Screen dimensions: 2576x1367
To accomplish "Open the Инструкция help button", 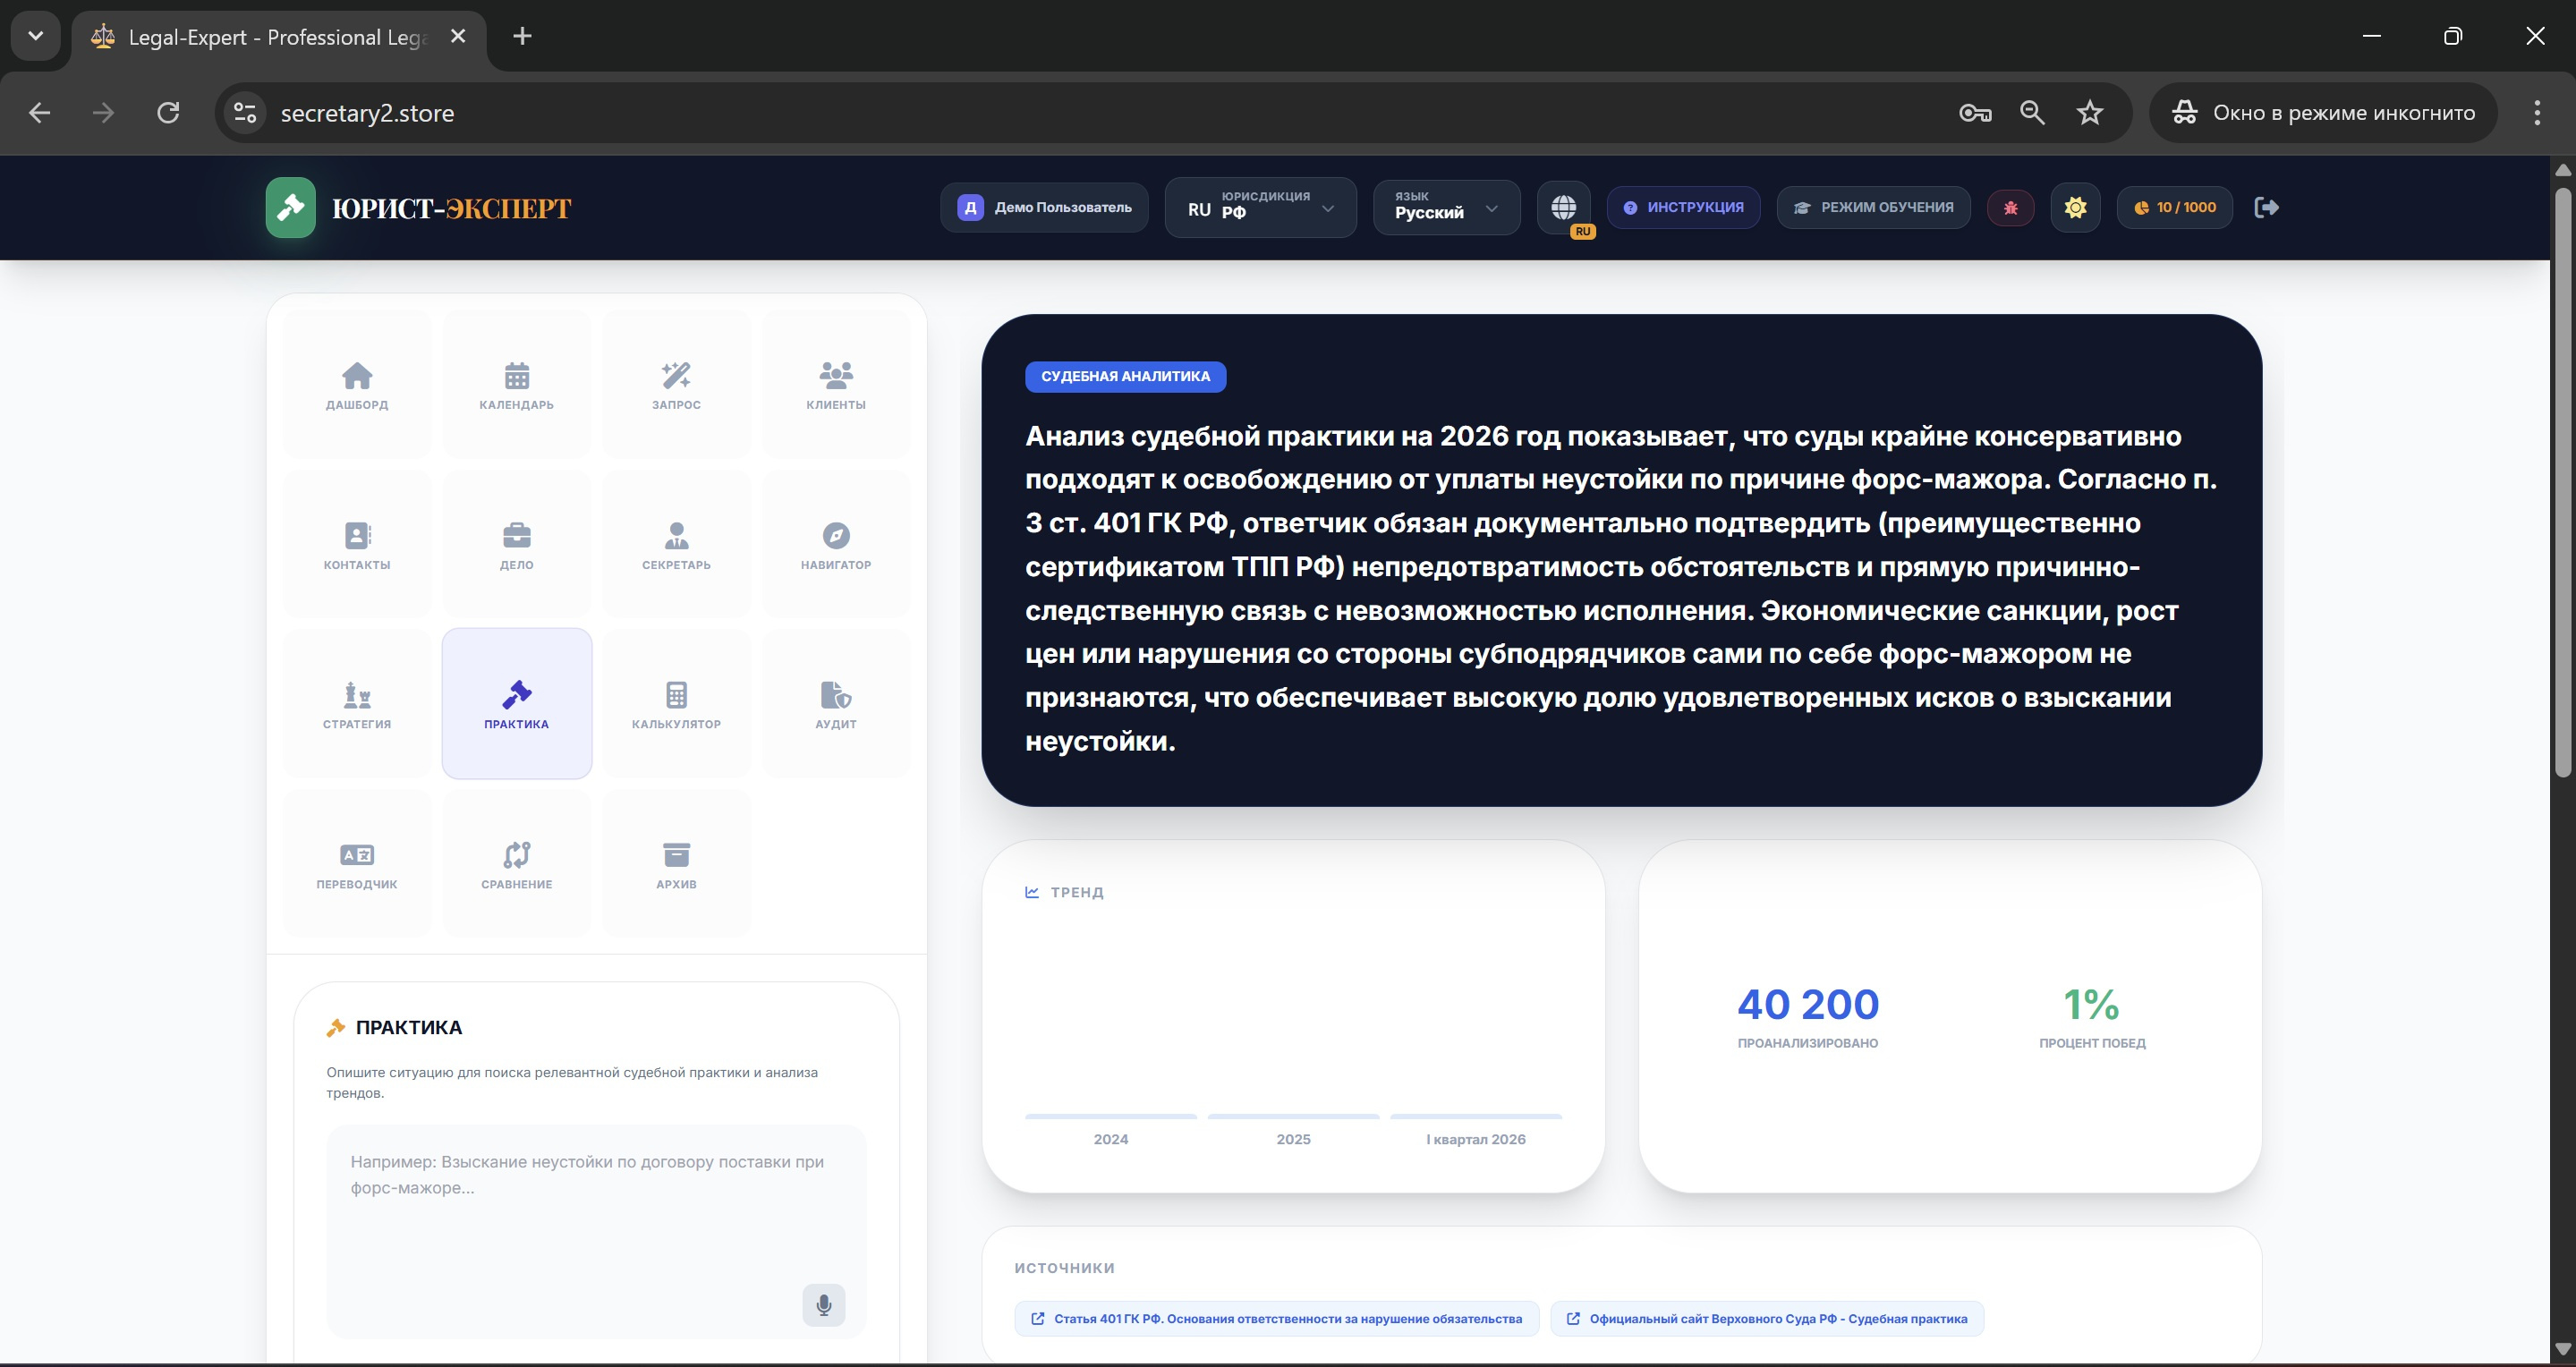I will point(1683,207).
